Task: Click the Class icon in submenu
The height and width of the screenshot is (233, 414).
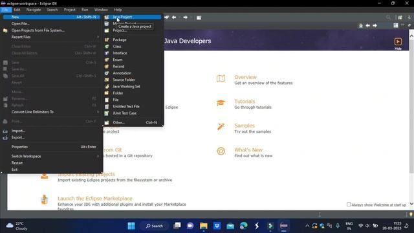Action: point(107,46)
